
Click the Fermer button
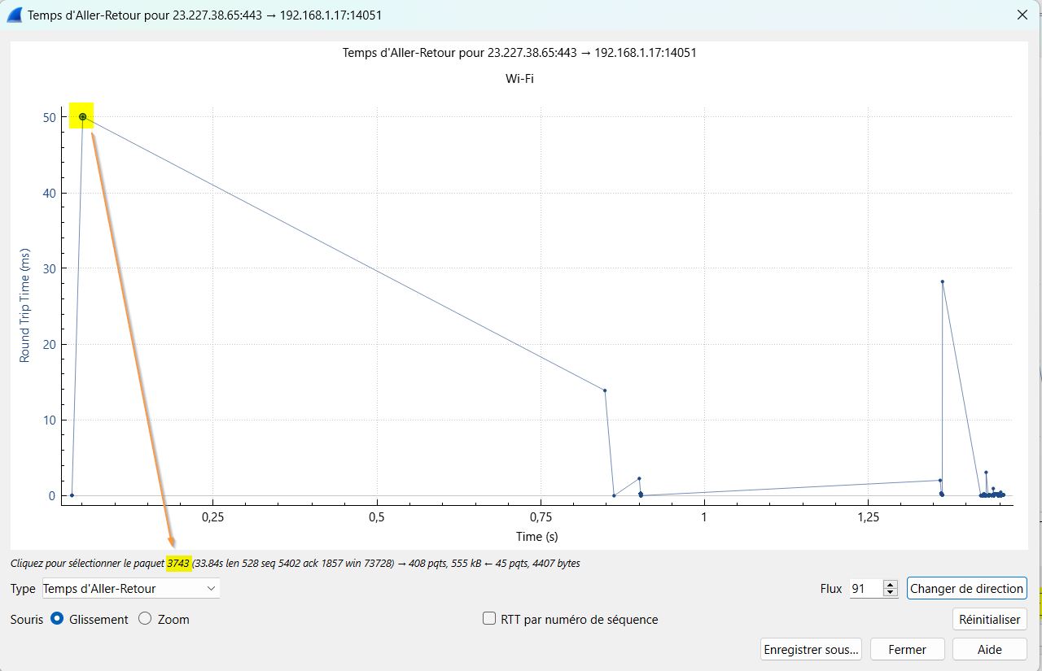907,649
